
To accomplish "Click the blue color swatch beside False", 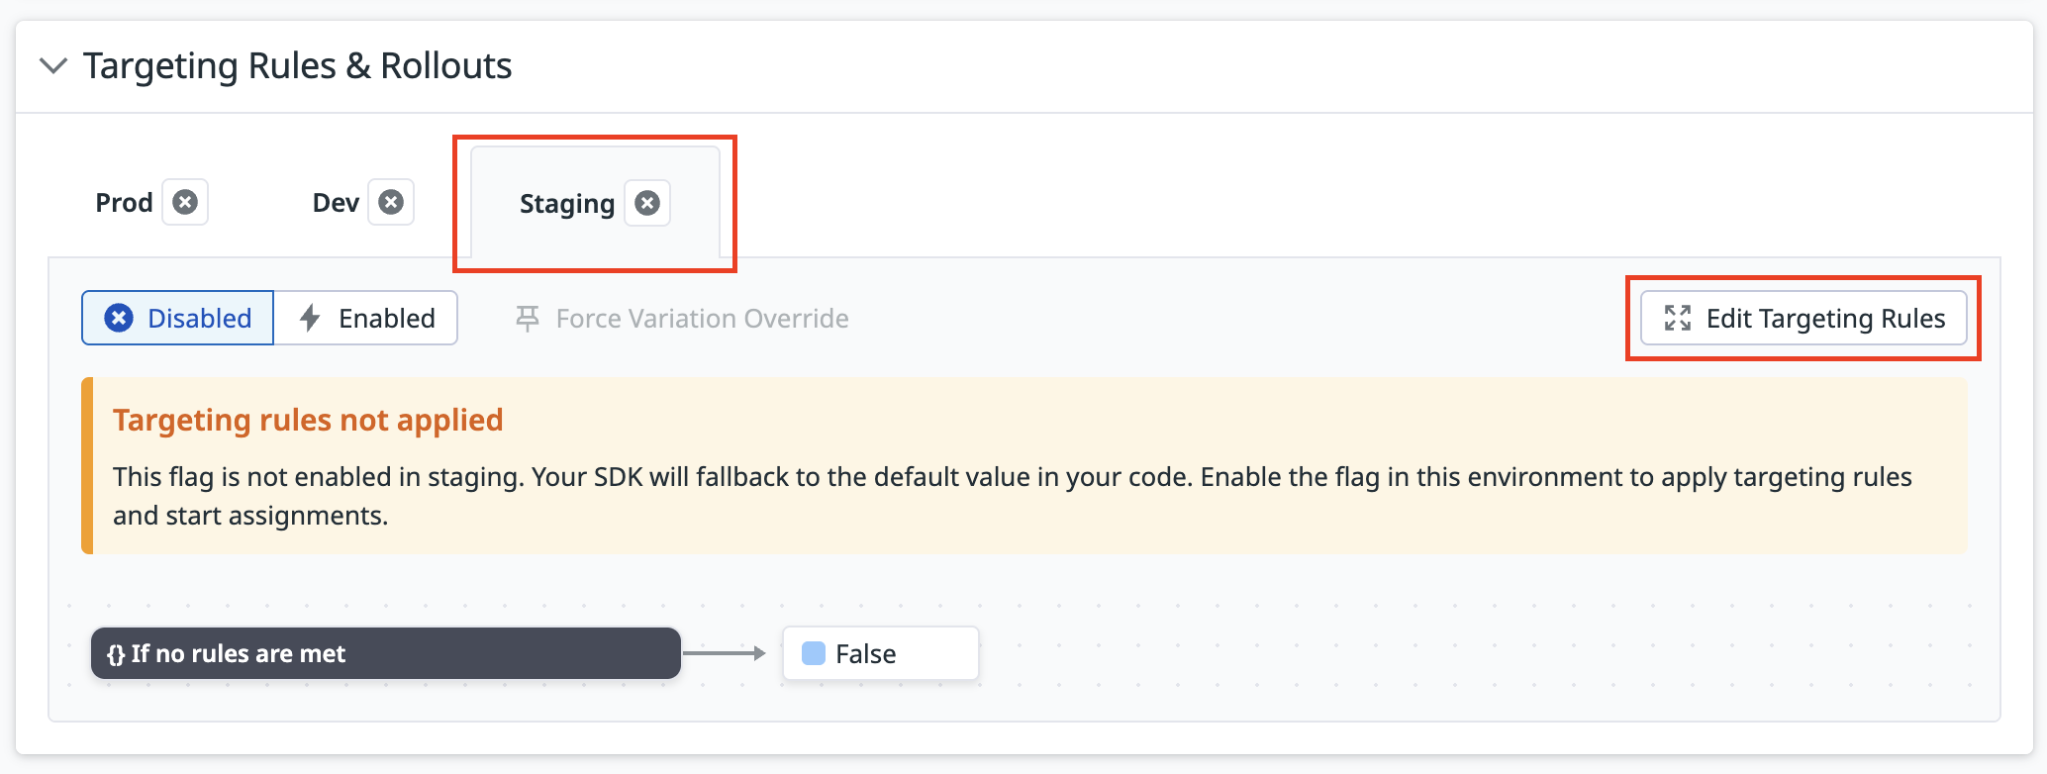I will click(814, 653).
